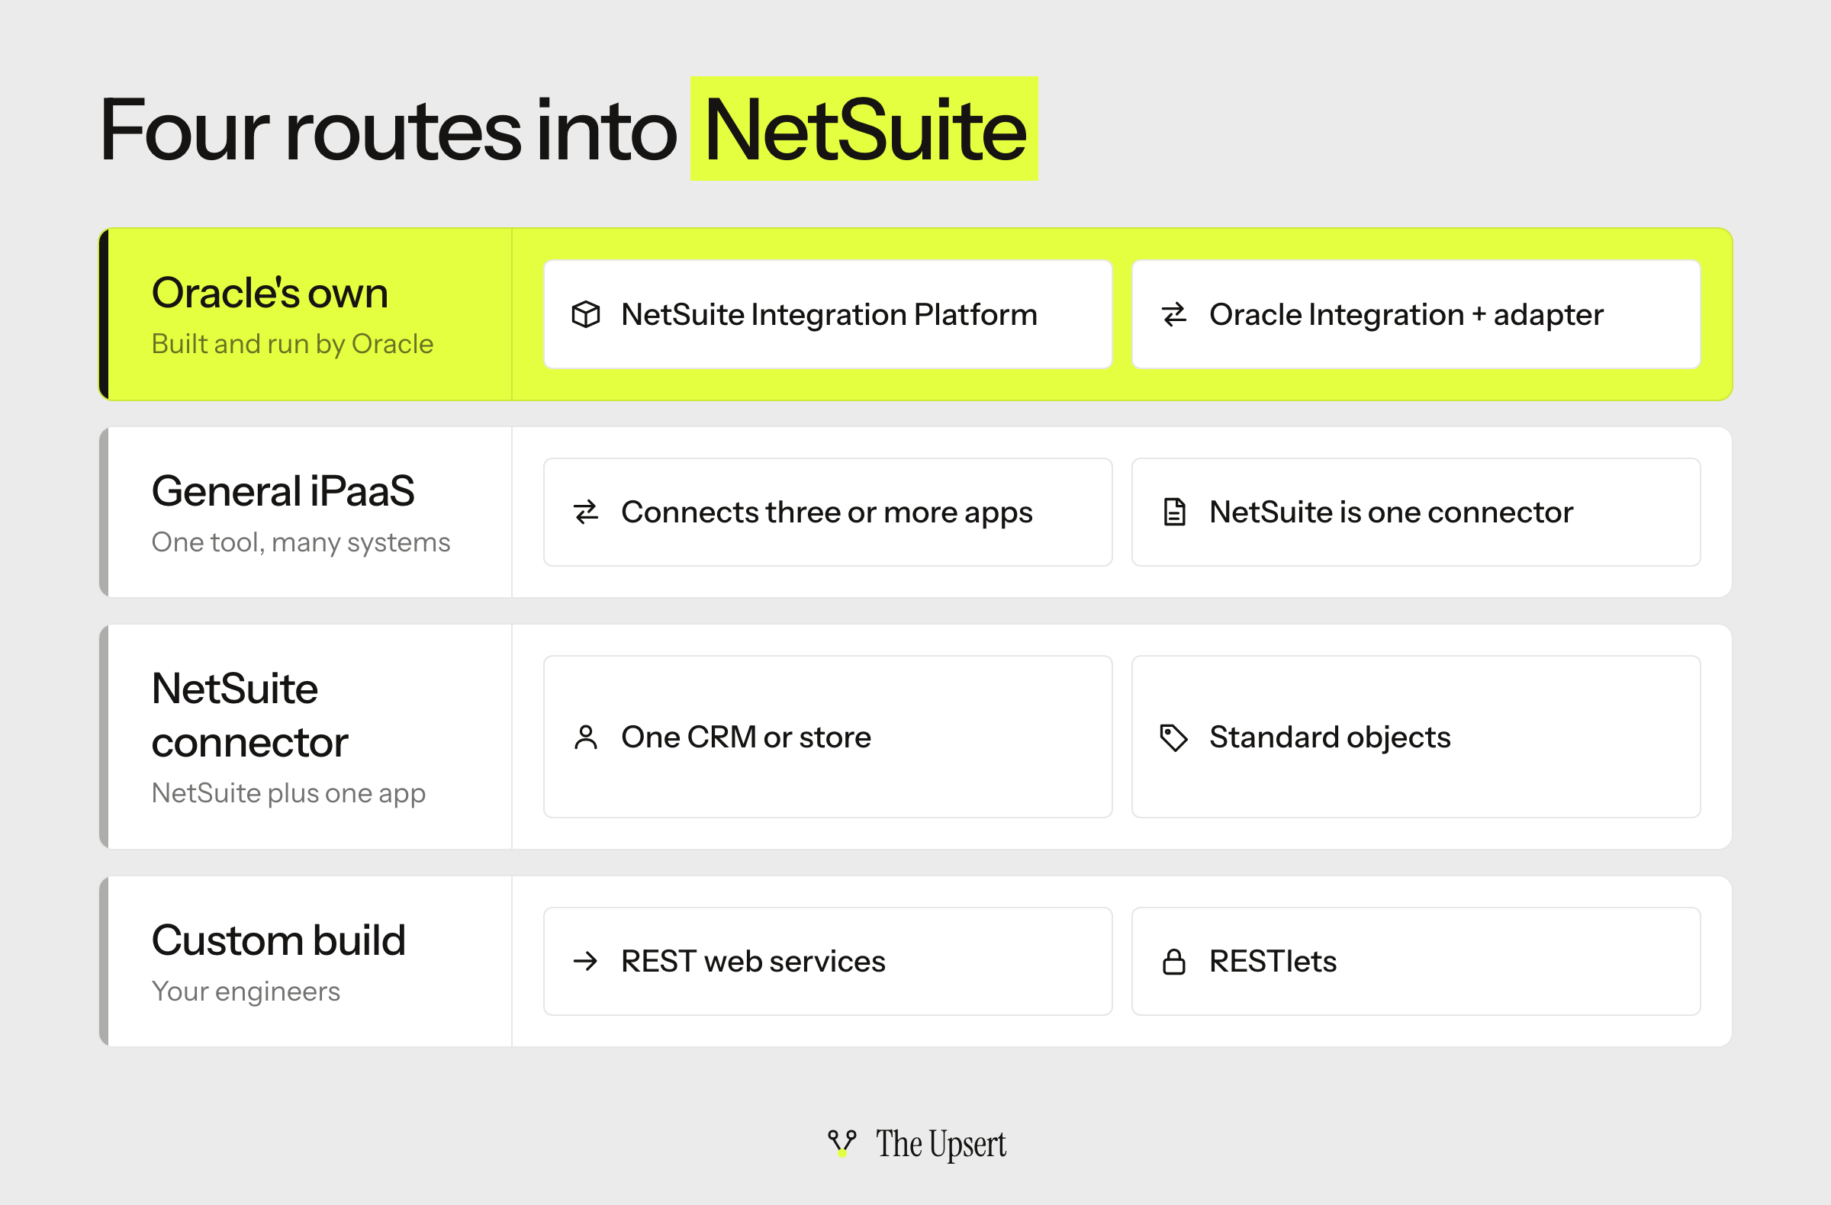Click the Your engineers subtitle
This screenshot has height=1205, width=1831.
pyautogui.click(x=246, y=991)
